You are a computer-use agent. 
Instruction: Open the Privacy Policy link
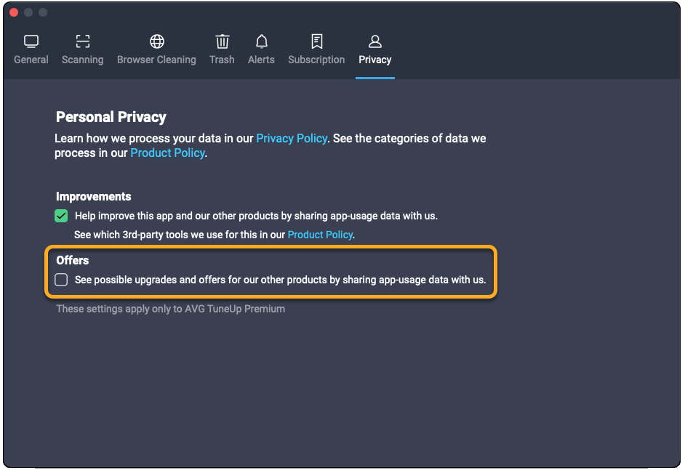(x=291, y=138)
